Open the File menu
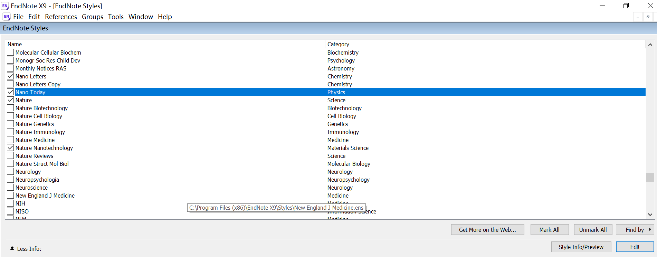Viewport: 657px width, 257px height. tap(18, 17)
